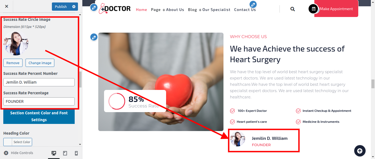Switch to desktop preview device icon
The height and width of the screenshot is (159, 375).
click(x=54, y=153)
